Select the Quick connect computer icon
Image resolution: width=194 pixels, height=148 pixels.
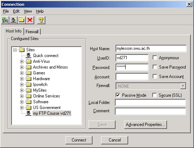(28, 56)
